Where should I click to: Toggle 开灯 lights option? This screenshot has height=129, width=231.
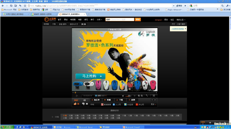(x=173, y=24)
